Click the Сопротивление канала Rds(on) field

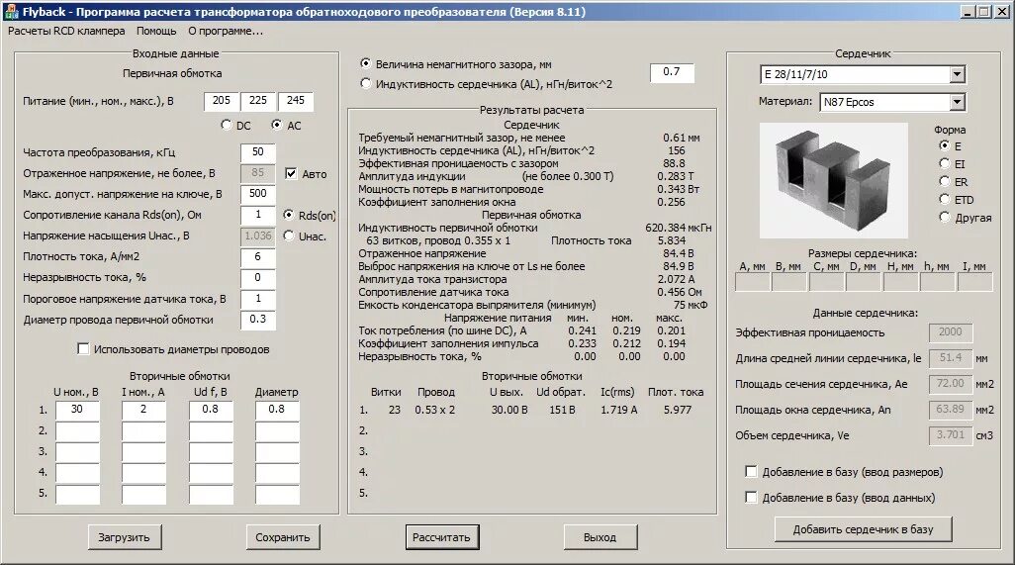[x=257, y=215]
